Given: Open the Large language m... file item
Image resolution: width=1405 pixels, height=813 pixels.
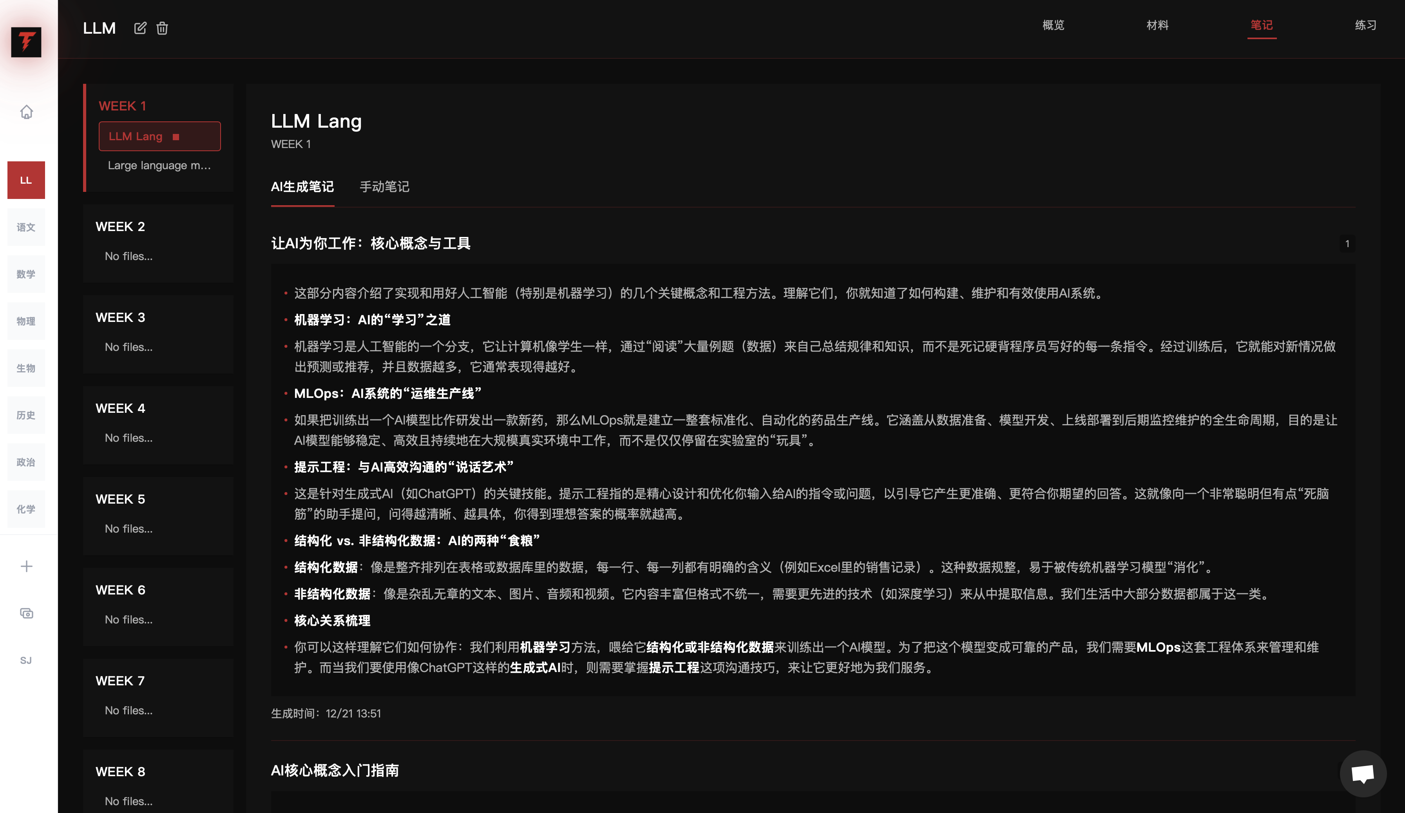Looking at the screenshot, I should coord(159,166).
